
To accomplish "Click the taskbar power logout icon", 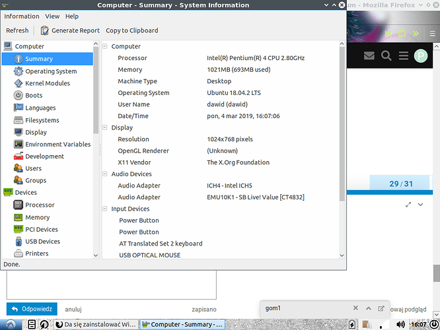I will coord(435,325).
